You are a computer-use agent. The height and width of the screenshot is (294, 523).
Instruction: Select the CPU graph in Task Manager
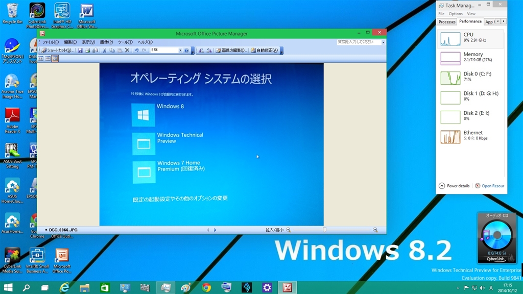[470, 39]
